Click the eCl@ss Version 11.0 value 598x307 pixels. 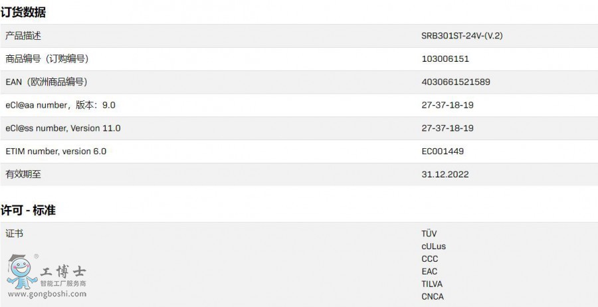click(447, 128)
